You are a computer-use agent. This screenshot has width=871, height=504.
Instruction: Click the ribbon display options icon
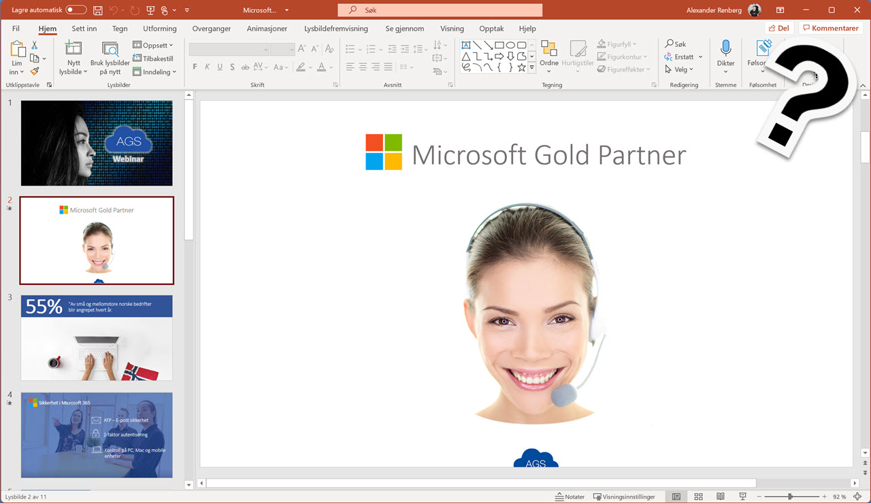pyautogui.click(x=779, y=10)
